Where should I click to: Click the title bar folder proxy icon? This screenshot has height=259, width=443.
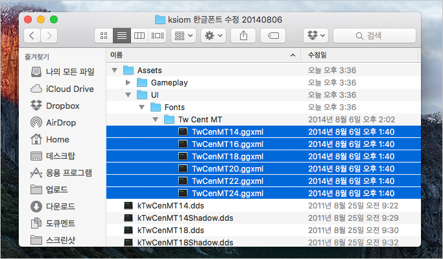pyautogui.click(x=160, y=19)
